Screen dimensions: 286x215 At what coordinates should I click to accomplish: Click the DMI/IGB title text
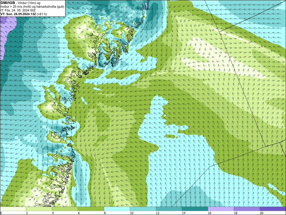point(8,3)
